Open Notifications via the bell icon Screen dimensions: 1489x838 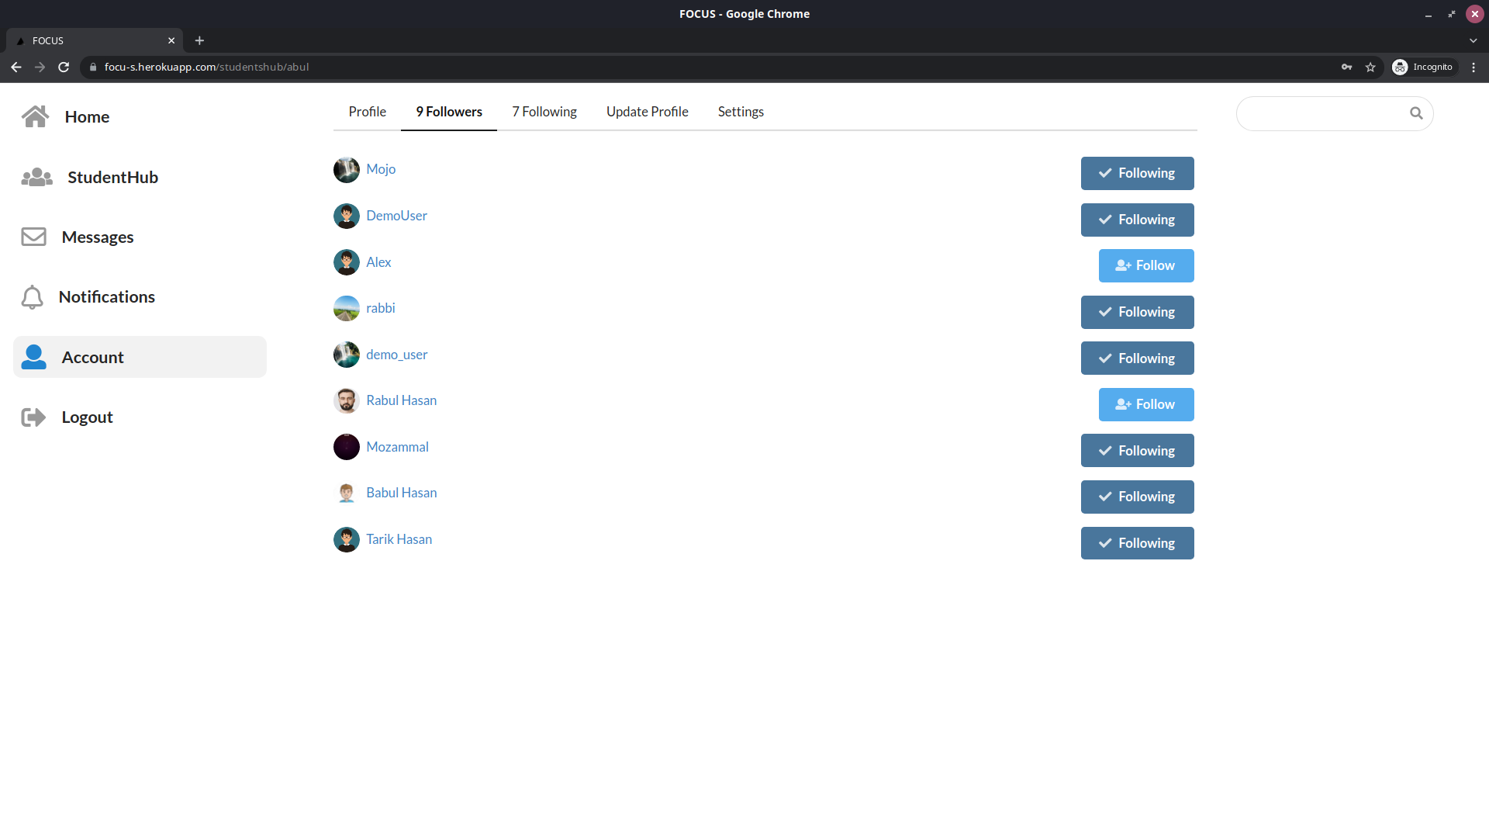pos(33,296)
